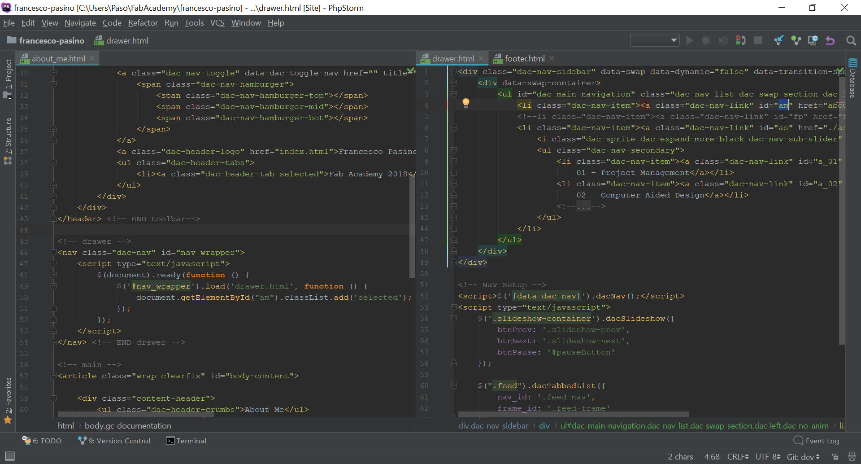
Task: Open the Database tool window
Action: [853, 78]
